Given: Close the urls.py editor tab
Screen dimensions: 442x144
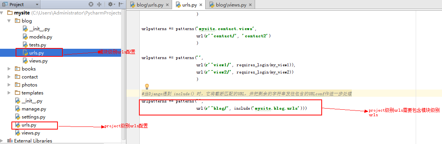Looking at the screenshot, I should pyautogui.click(x=201, y=5).
